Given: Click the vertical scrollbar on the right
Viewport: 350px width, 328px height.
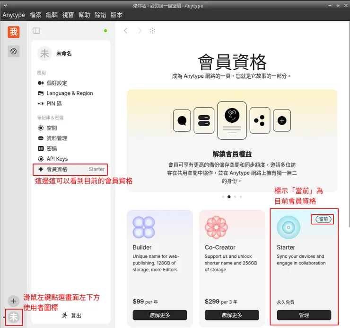Looking at the screenshot, I should 349,124.
